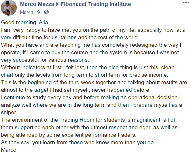Open the three-dot post options menu
Screen dimensions: 189x154
186,3
